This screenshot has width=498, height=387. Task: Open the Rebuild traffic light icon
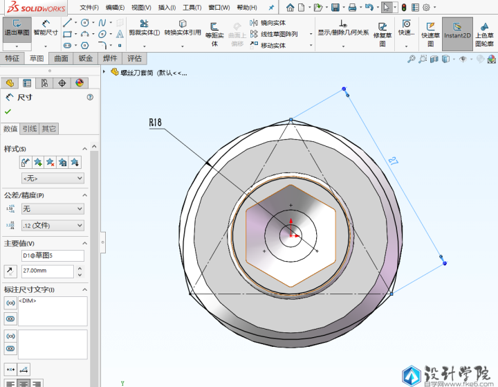click(x=405, y=8)
